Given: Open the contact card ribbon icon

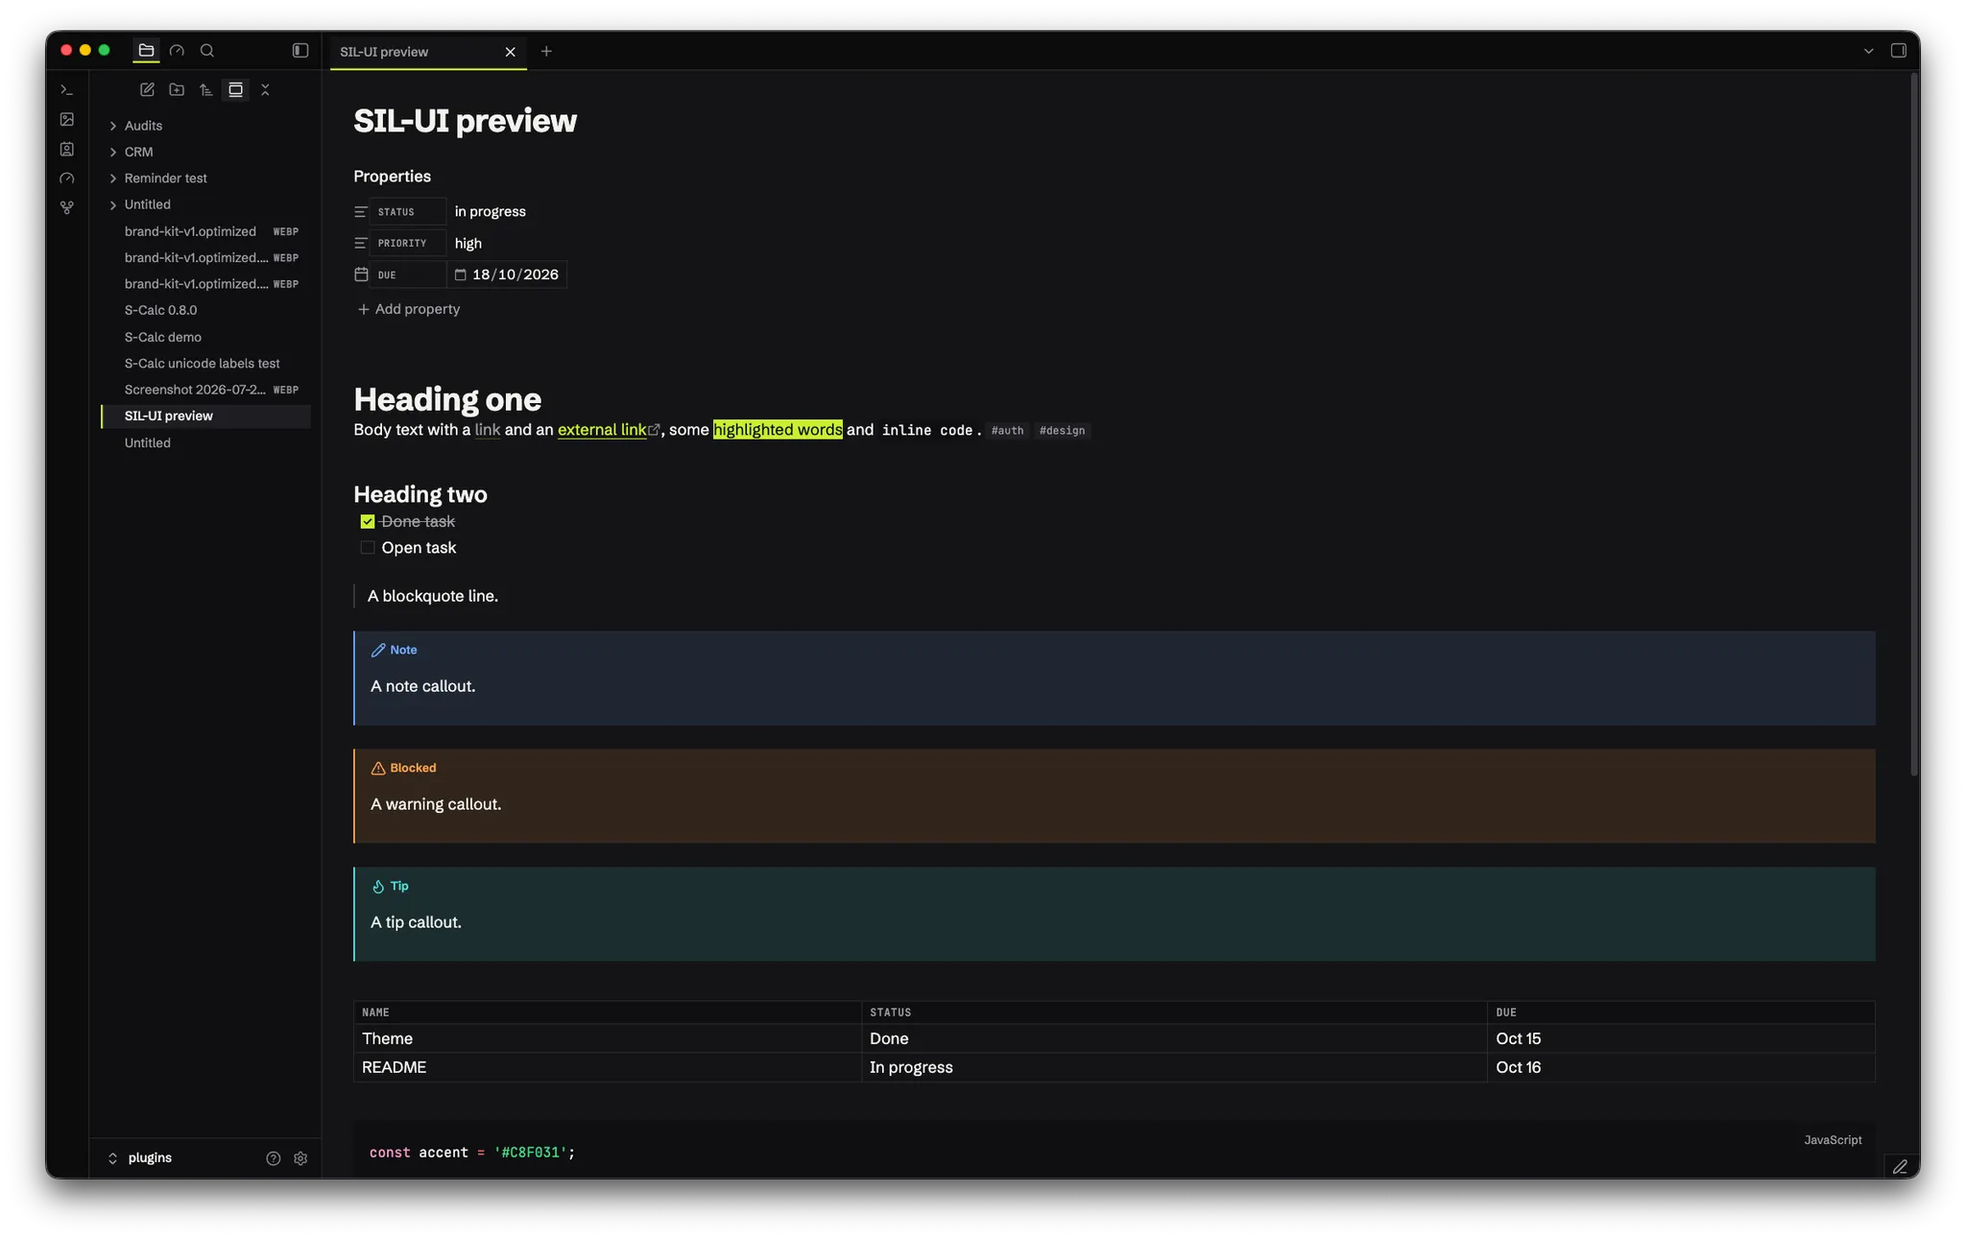Looking at the screenshot, I should (66, 149).
